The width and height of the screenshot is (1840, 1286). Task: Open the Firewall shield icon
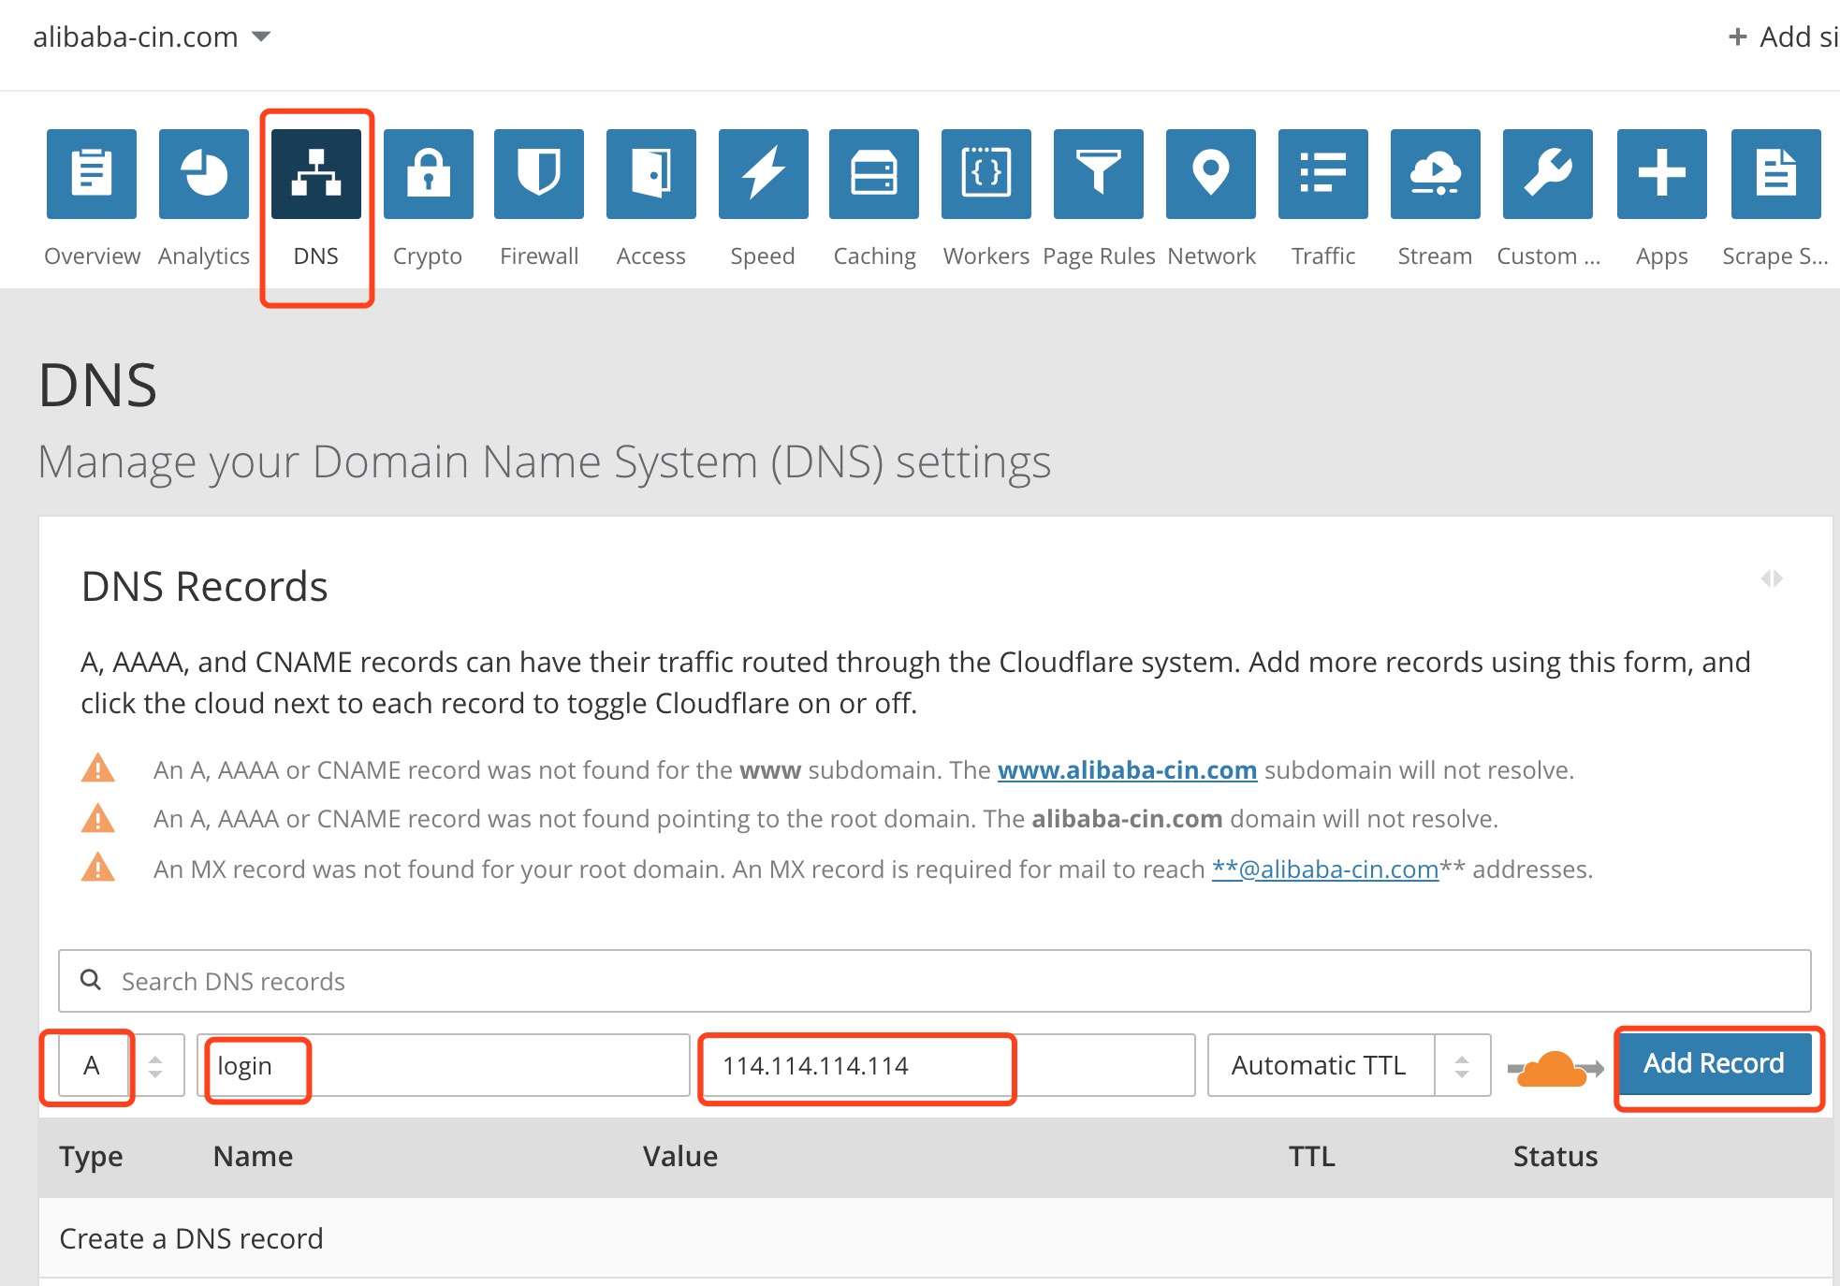click(539, 174)
